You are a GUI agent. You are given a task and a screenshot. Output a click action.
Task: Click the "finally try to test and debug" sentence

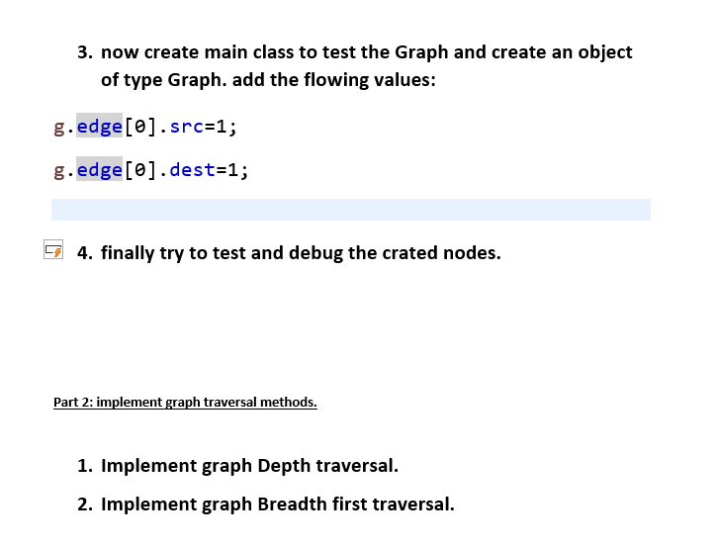tap(301, 252)
